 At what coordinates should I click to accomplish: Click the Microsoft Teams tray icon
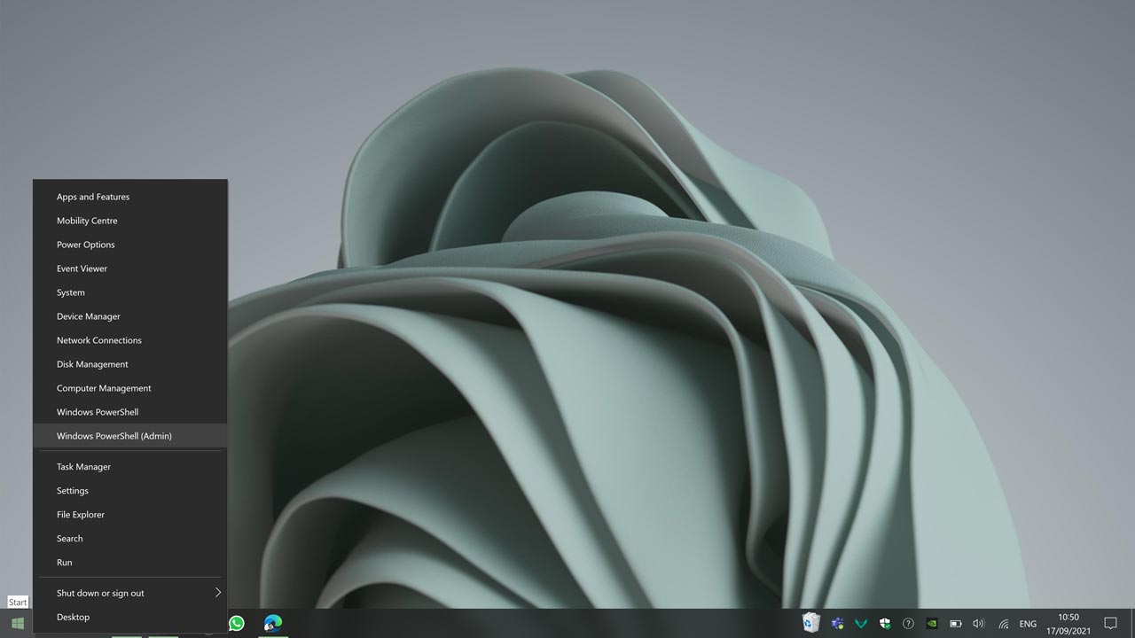coord(836,623)
